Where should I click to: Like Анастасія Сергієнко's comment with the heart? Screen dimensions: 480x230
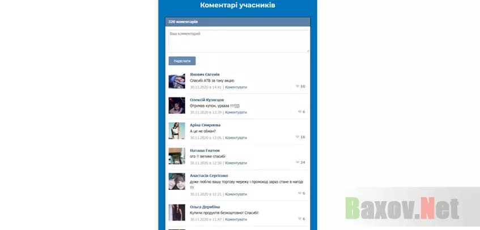coord(299,194)
